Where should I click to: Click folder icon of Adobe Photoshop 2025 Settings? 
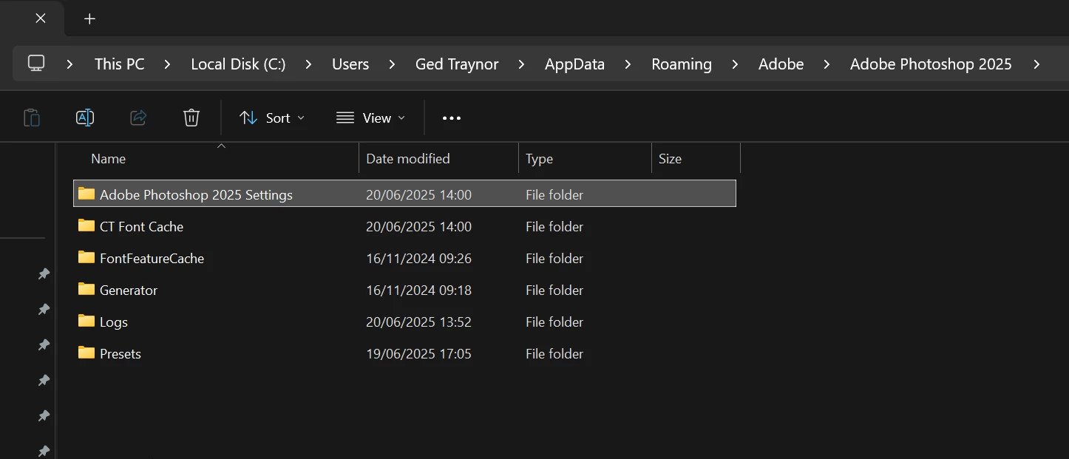[86, 194]
